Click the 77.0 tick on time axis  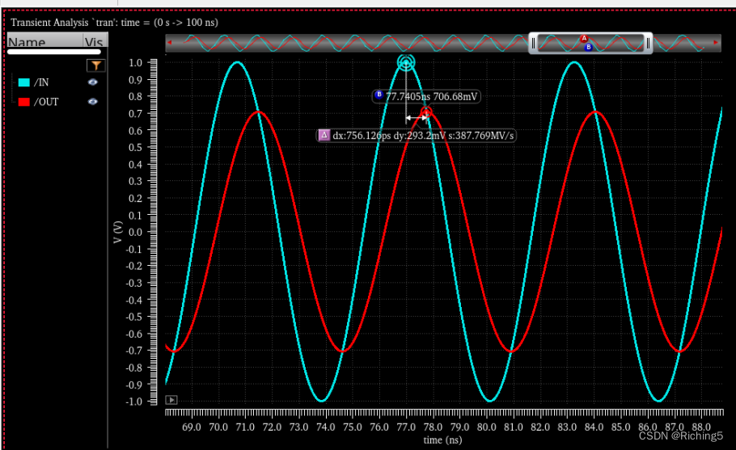406,427
